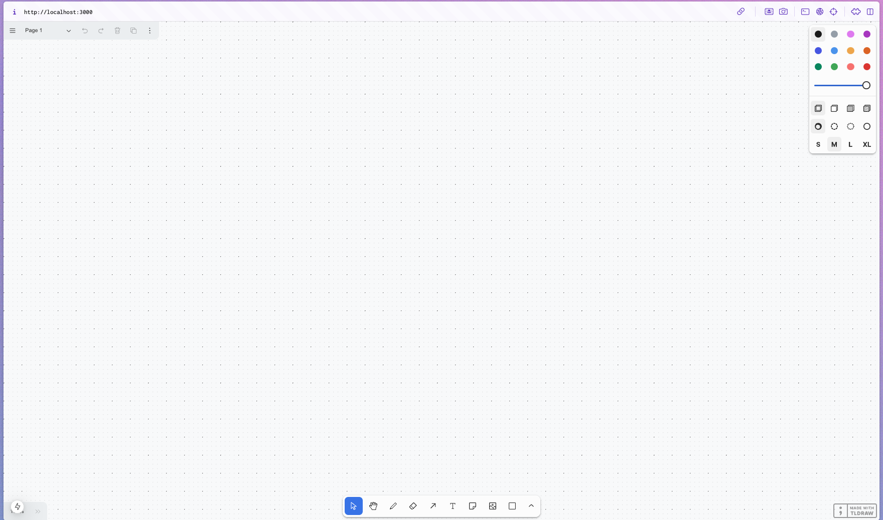This screenshot has height=520, width=883.
Task: Choose dark green color swatch
Action: (818, 67)
